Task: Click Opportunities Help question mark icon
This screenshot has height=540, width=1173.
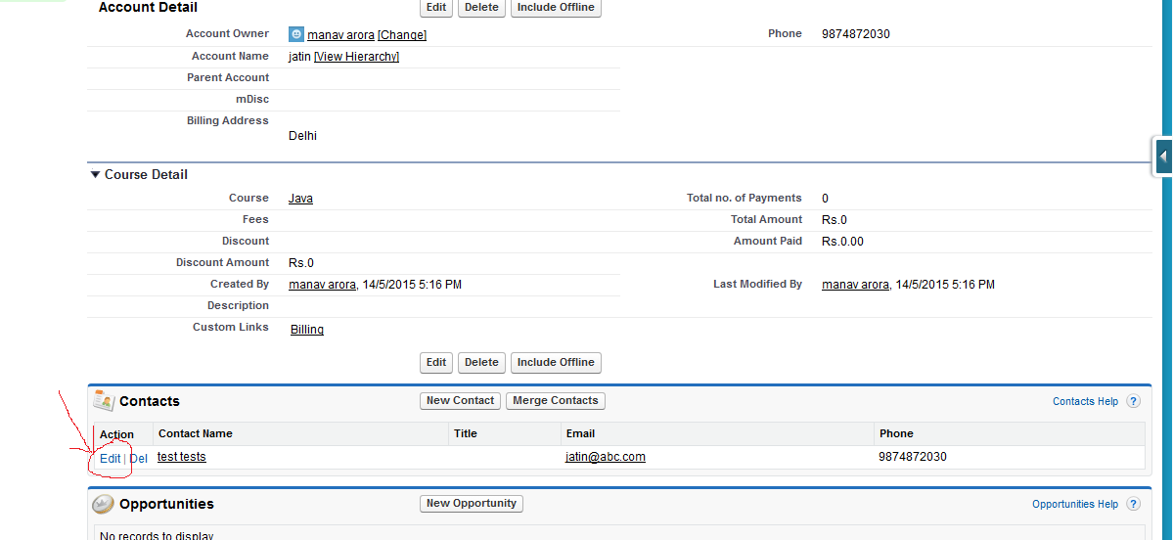Action: 1133,504
